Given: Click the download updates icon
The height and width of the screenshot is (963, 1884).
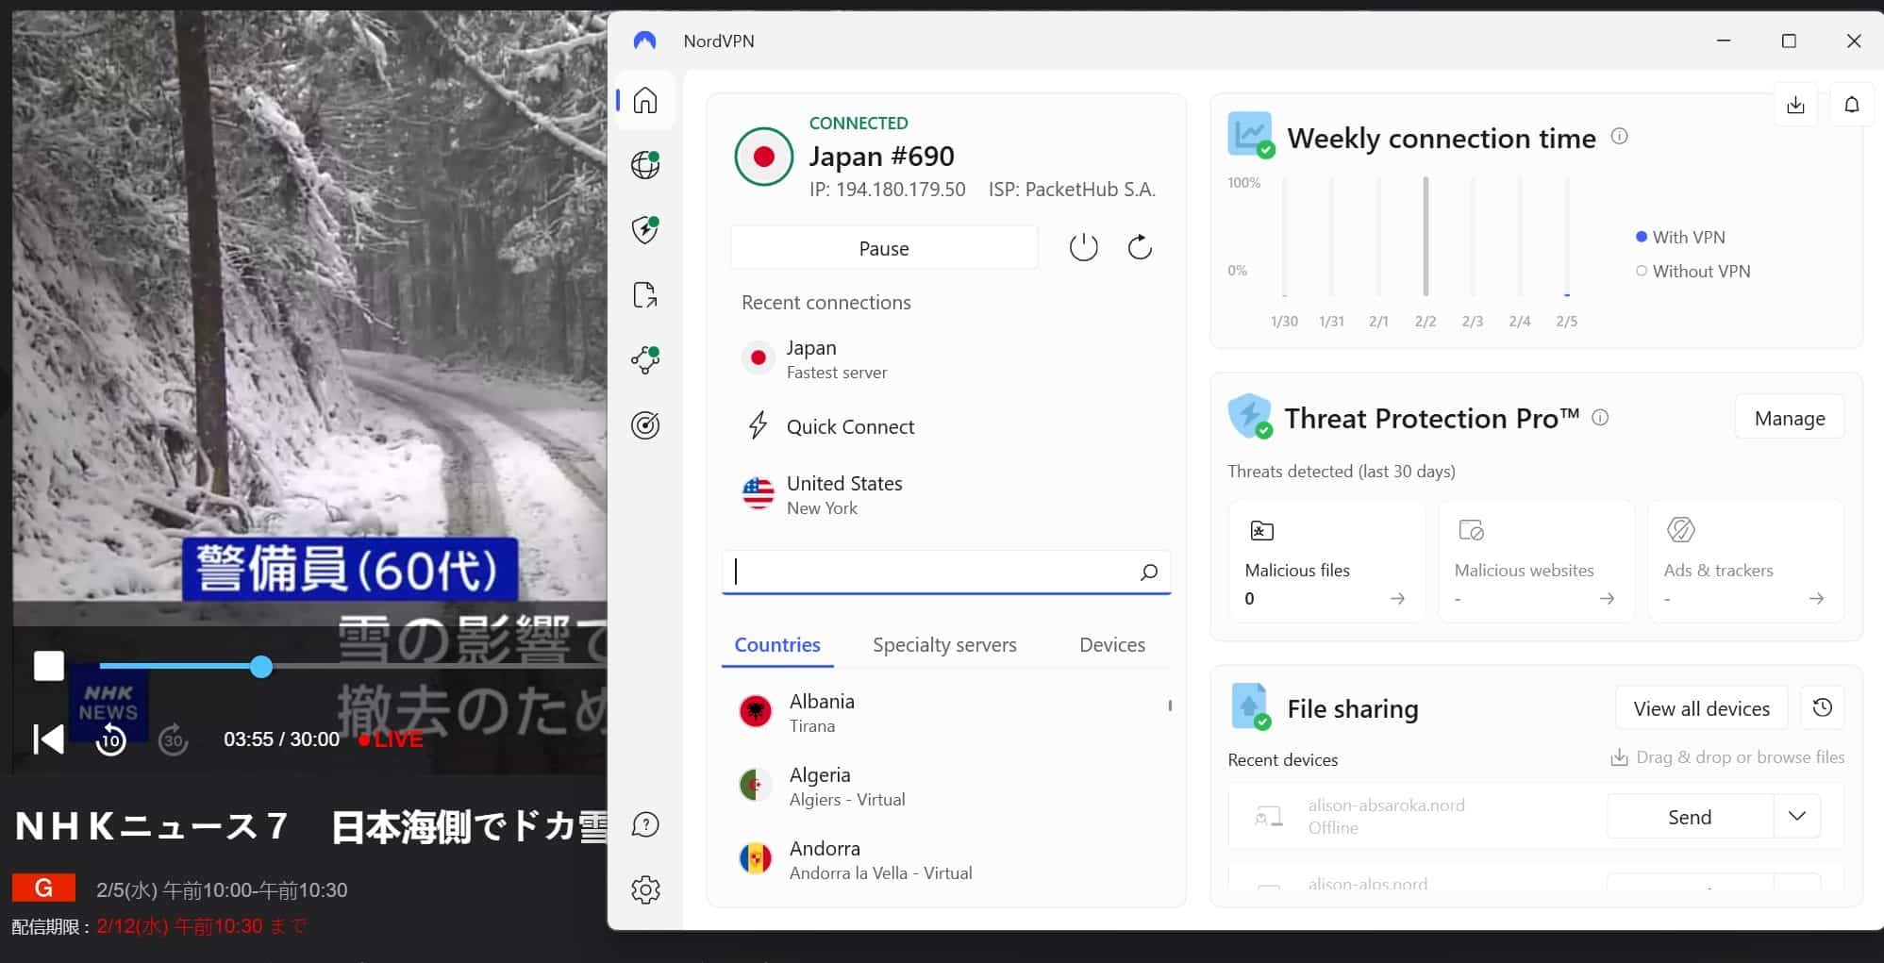Looking at the screenshot, I should (1795, 105).
